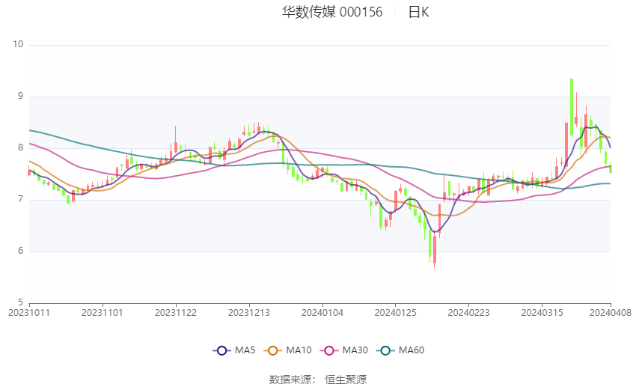Click the MA30 pink circle legend marker
Image resolution: width=636 pixels, height=387 pixels.
tap(326, 350)
